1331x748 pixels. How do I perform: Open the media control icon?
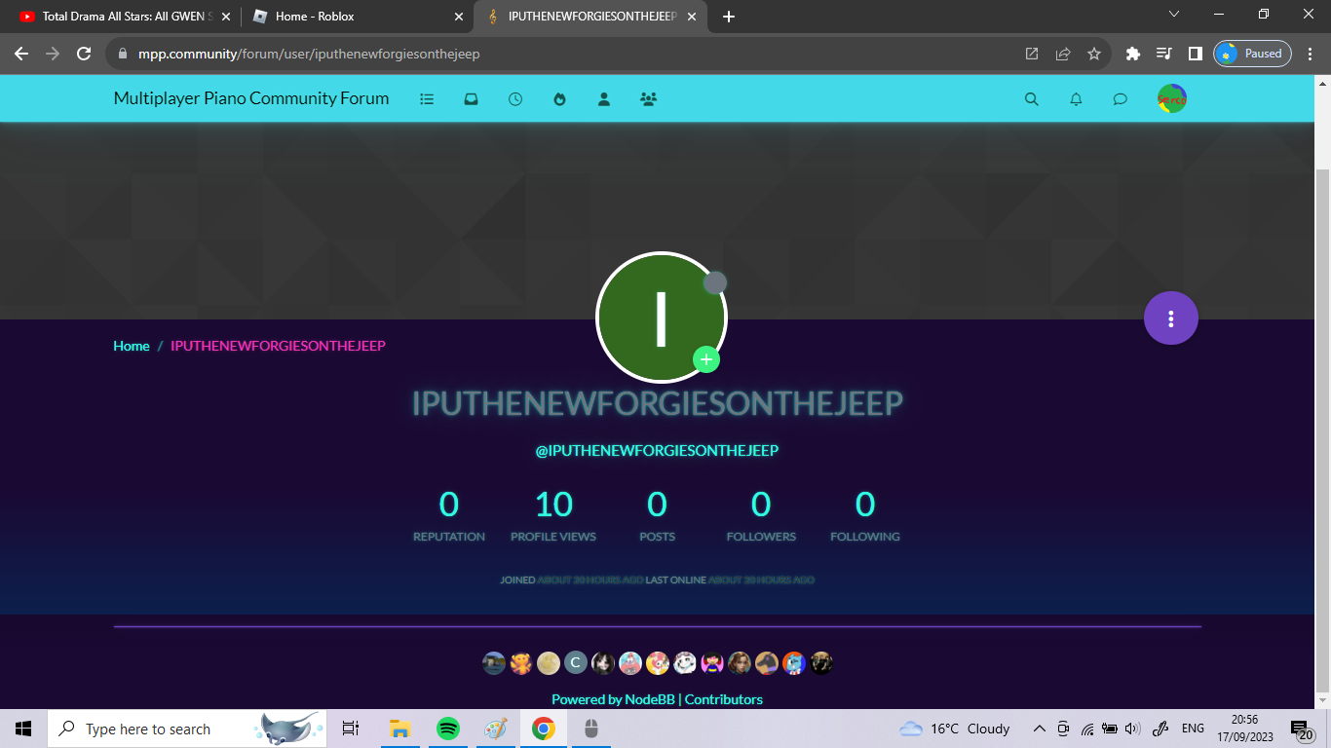coord(1164,54)
